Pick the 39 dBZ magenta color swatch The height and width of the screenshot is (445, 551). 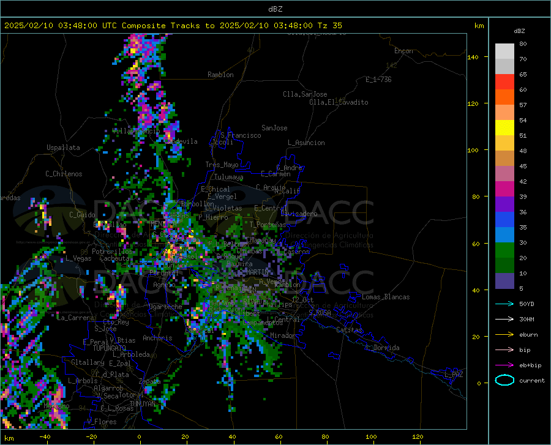click(504, 189)
